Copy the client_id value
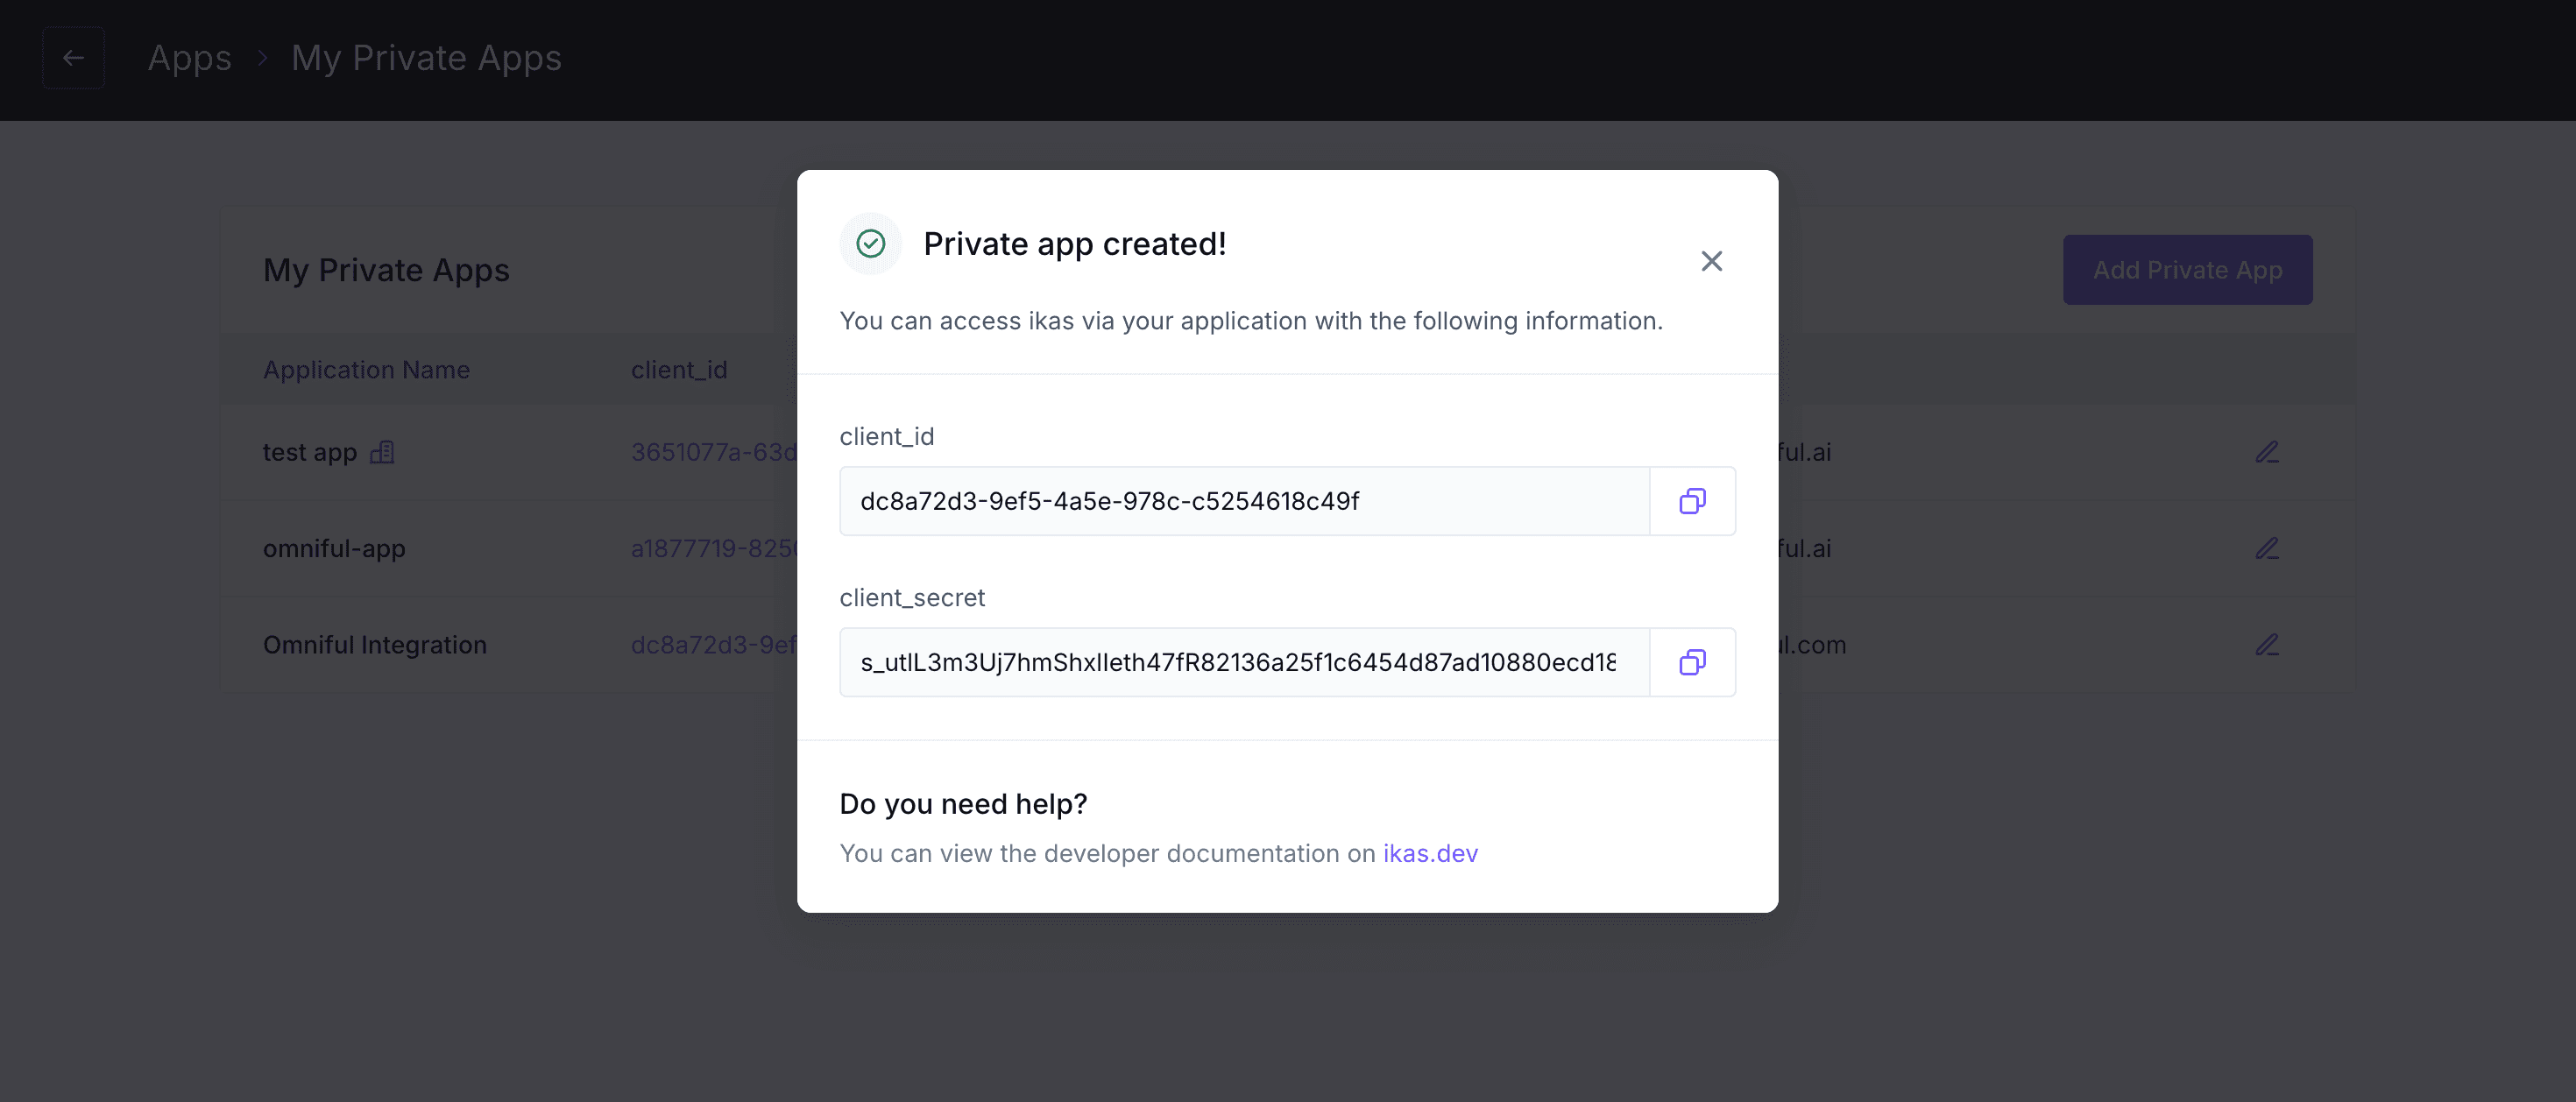The image size is (2576, 1102). (1692, 501)
